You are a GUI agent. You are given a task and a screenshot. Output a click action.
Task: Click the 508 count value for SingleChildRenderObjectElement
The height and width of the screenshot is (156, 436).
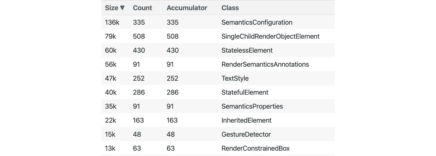click(x=139, y=37)
